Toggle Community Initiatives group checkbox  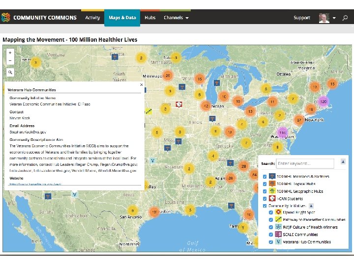coord(265,206)
